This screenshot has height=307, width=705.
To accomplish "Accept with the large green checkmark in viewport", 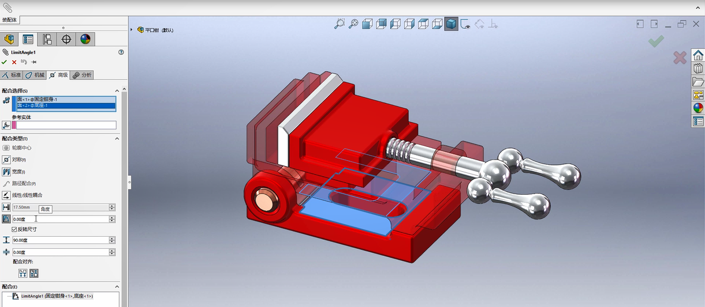I will pos(656,41).
